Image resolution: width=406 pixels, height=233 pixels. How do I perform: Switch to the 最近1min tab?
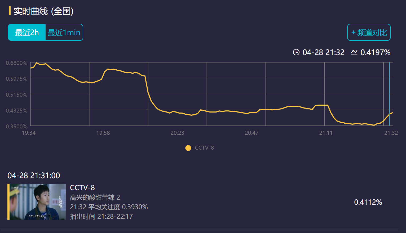pyautogui.click(x=64, y=32)
